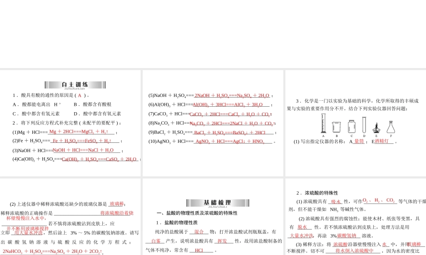Click the 自主训练 heading banner
The image size is (426, 255).
(x=75, y=85)
